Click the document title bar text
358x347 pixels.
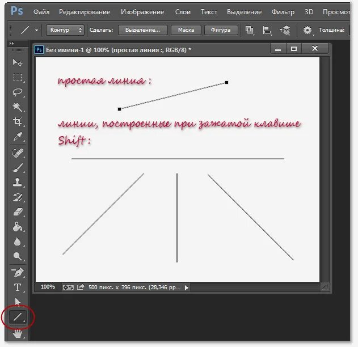tap(119, 50)
